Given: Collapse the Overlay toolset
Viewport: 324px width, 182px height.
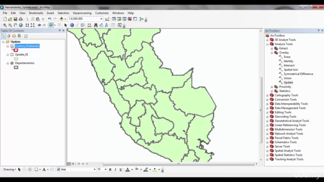Looking at the screenshot, I should point(272,53).
